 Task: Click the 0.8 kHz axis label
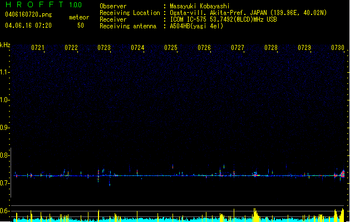point(4,155)
